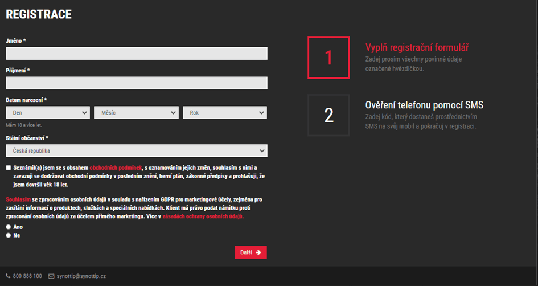Expand the Státní občanství dropdown
The height and width of the screenshot is (286, 538).
[x=137, y=151]
